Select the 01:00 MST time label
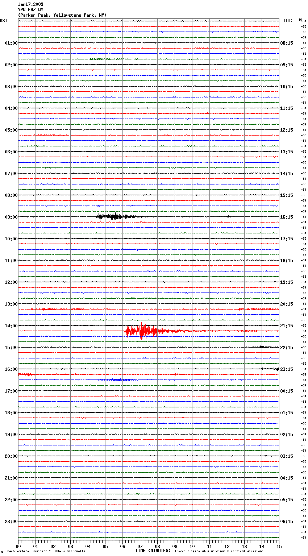Viewport: 308px width, 556px height. click(11, 43)
